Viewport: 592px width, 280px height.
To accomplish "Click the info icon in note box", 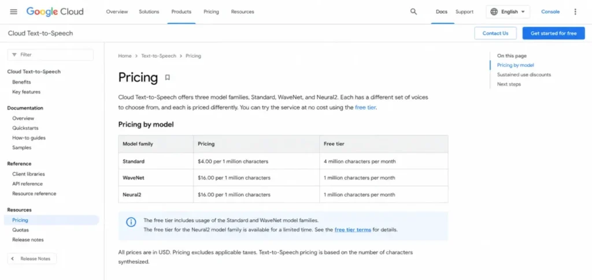I will (131, 222).
